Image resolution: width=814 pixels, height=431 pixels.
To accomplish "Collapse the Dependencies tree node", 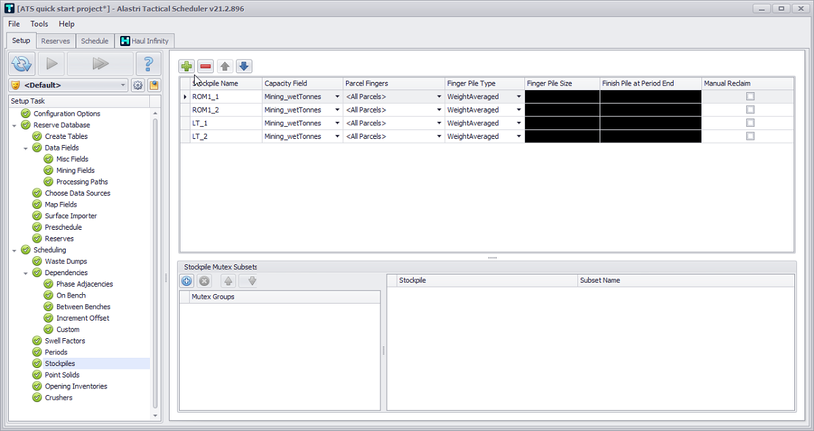I will point(26,273).
